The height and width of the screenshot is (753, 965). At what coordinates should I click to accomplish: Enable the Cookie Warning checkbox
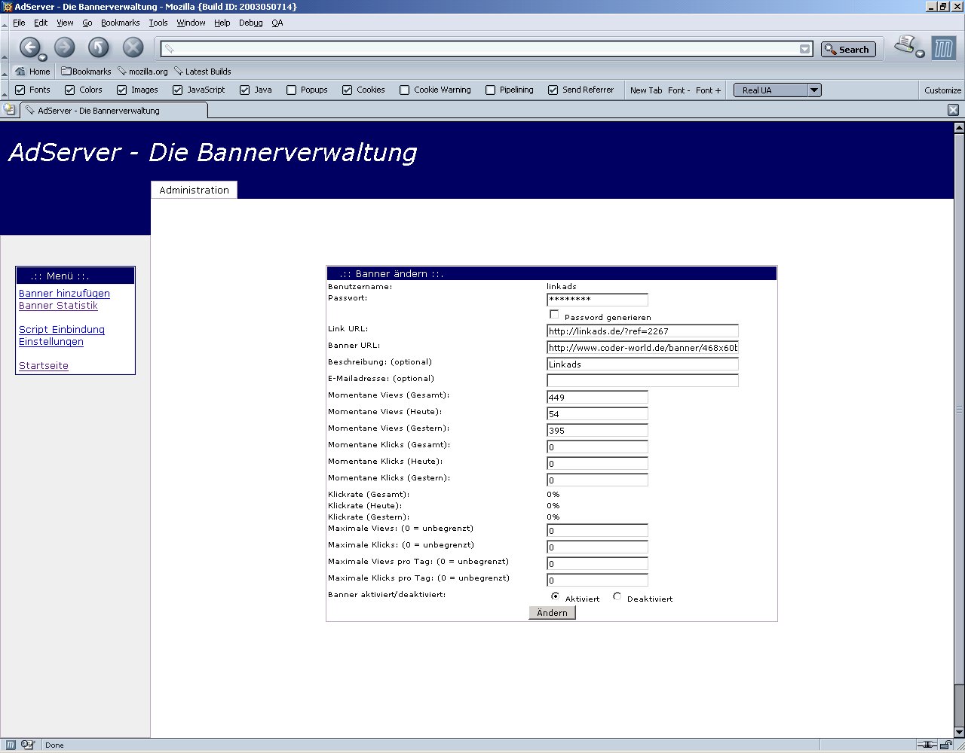[405, 90]
